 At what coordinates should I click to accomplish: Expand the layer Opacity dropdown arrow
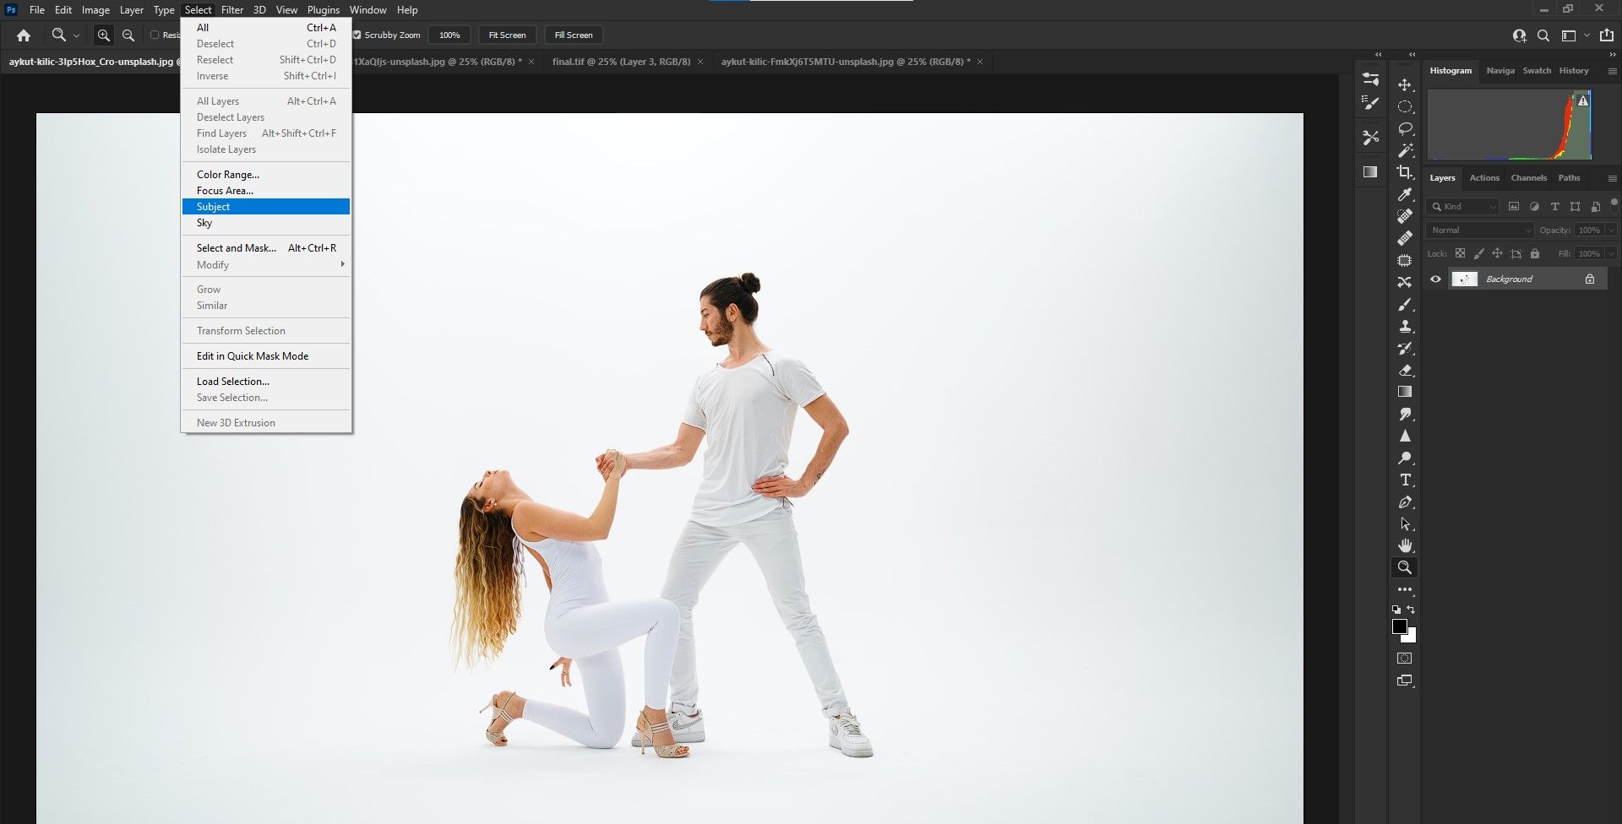pyautogui.click(x=1611, y=230)
